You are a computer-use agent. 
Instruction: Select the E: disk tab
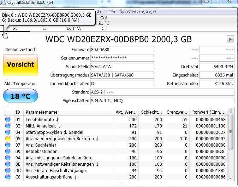pyautogui.click(x=44, y=28)
